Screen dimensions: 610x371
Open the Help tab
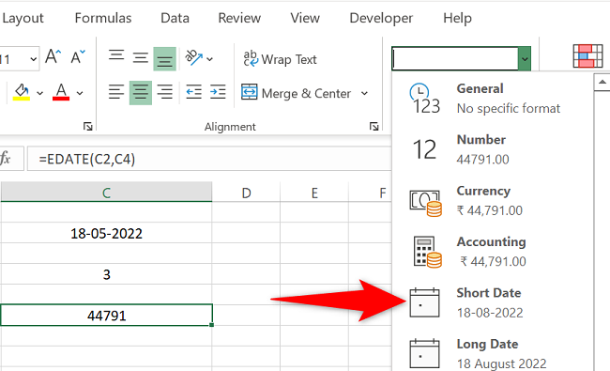[x=458, y=18]
